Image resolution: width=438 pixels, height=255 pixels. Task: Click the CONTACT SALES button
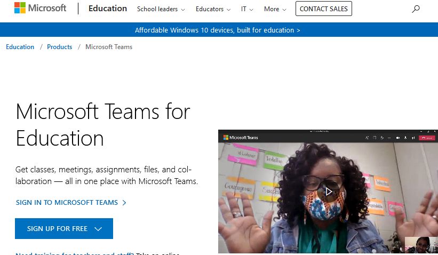tap(324, 9)
